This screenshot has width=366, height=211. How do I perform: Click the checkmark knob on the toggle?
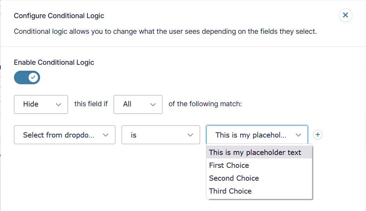(x=33, y=77)
